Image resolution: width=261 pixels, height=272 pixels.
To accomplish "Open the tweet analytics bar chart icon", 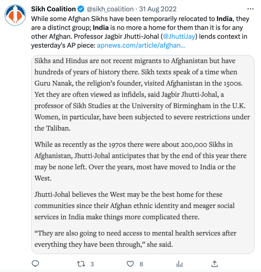I will click(180, 264).
